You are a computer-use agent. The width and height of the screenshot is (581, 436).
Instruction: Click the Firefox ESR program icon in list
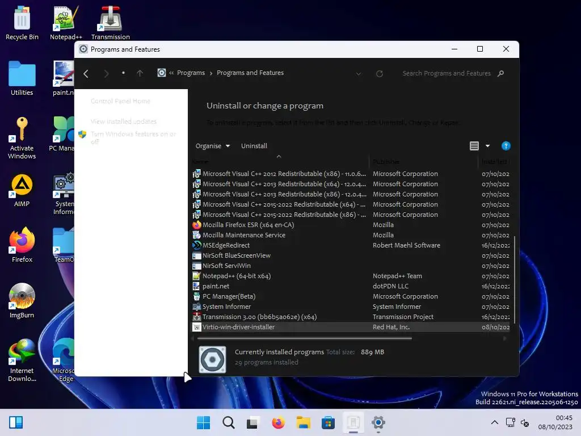(197, 225)
